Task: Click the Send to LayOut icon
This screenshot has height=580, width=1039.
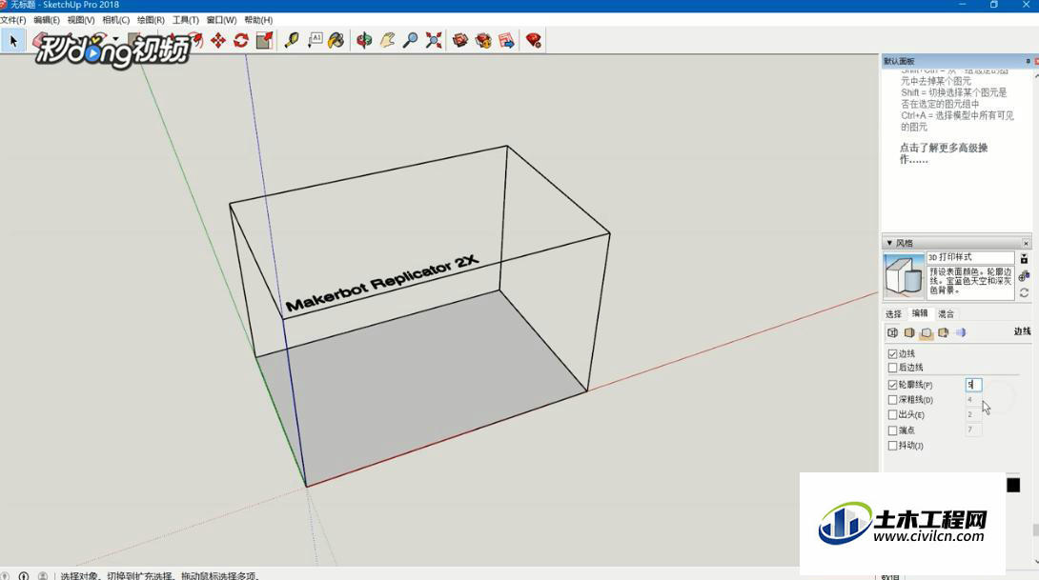Action: pyautogui.click(x=507, y=41)
